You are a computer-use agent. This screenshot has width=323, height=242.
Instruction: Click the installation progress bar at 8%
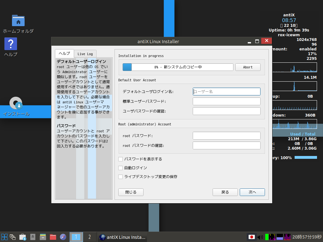tap(178, 67)
